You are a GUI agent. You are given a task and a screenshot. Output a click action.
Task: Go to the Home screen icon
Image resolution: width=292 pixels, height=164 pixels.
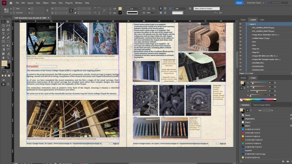pos(11,3)
